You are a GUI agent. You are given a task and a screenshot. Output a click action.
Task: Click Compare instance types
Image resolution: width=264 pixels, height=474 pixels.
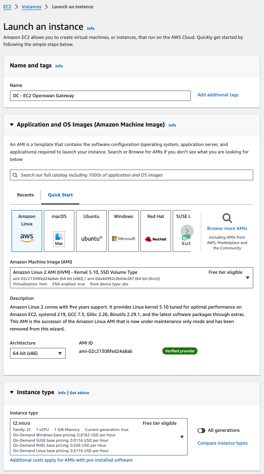click(223, 443)
